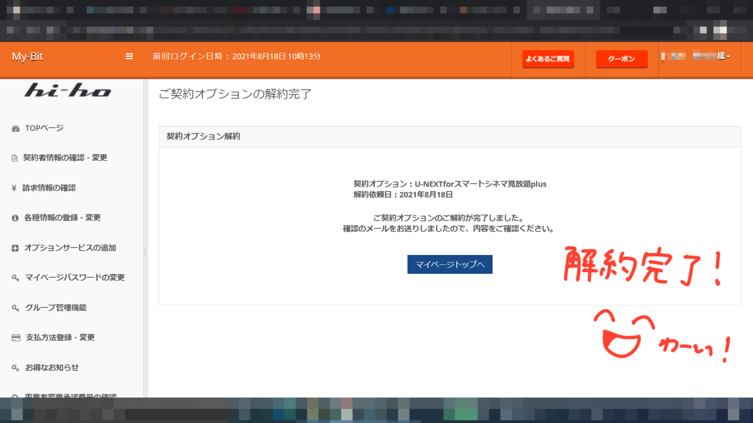Viewport: 753px width, 423px height.
Task: Click the info circle icon next to 各種情報の登録・変更
Action: [x=15, y=218]
